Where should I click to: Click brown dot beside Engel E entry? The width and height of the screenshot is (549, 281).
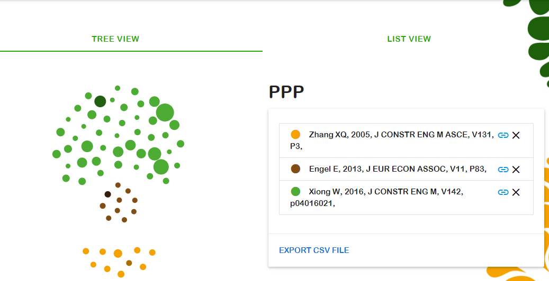[x=295, y=169]
